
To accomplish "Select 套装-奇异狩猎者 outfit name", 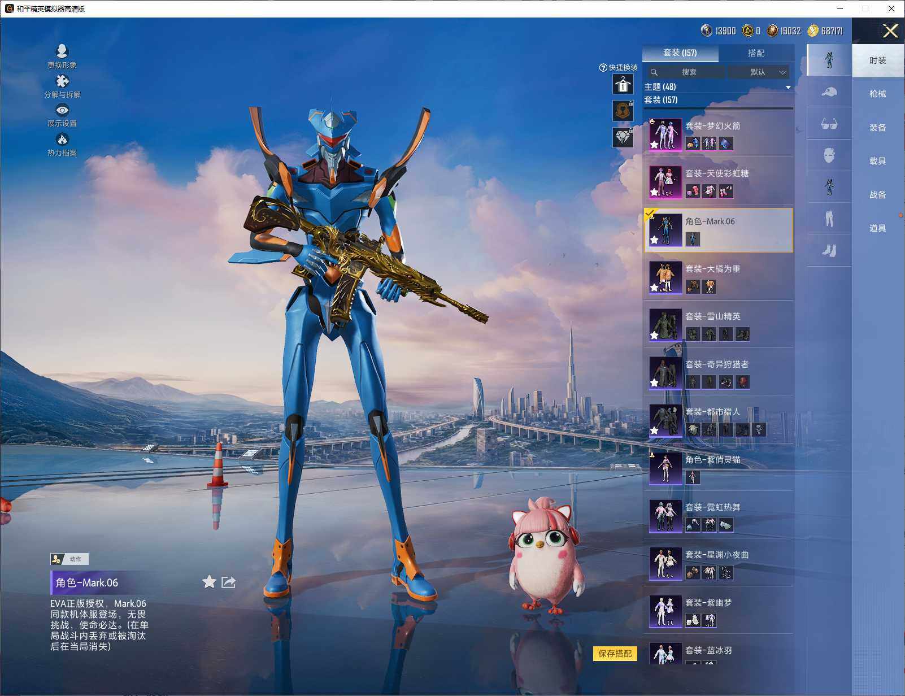I will coord(717,364).
